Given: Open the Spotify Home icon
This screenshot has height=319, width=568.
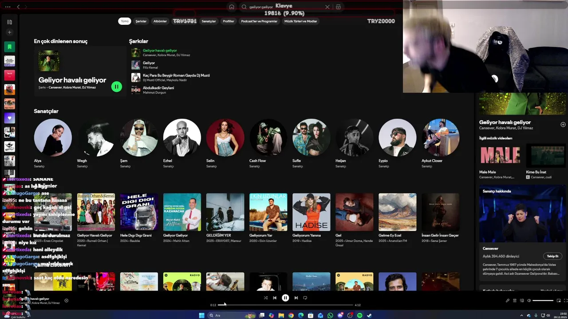Looking at the screenshot, I should pos(232,7).
